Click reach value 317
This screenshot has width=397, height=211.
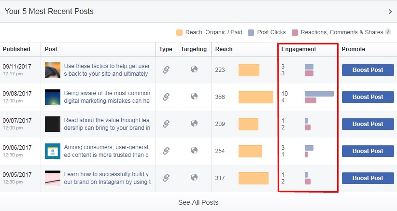(220, 178)
